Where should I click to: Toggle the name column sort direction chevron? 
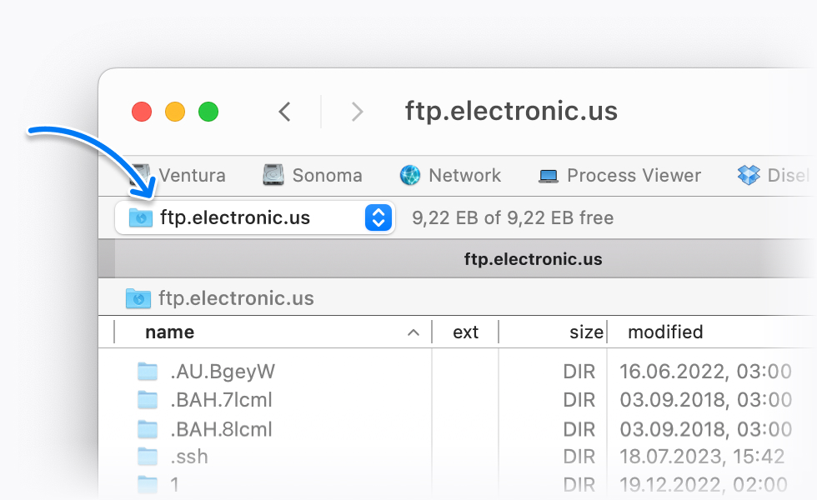coord(414,332)
